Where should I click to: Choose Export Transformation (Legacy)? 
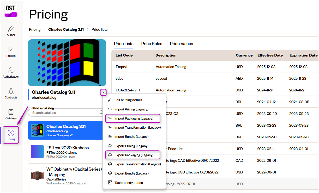[134, 164]
